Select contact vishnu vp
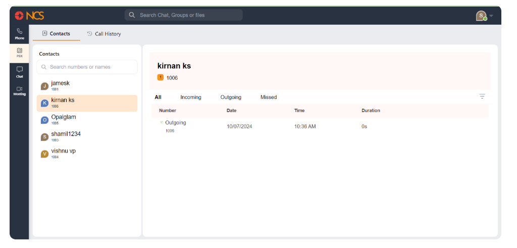 (87, 154)
